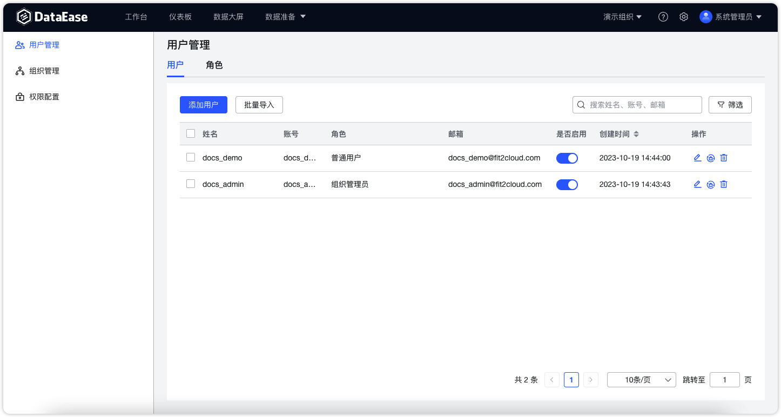Open the settings gear icon
781x417 pixels.
coord(684,17)
